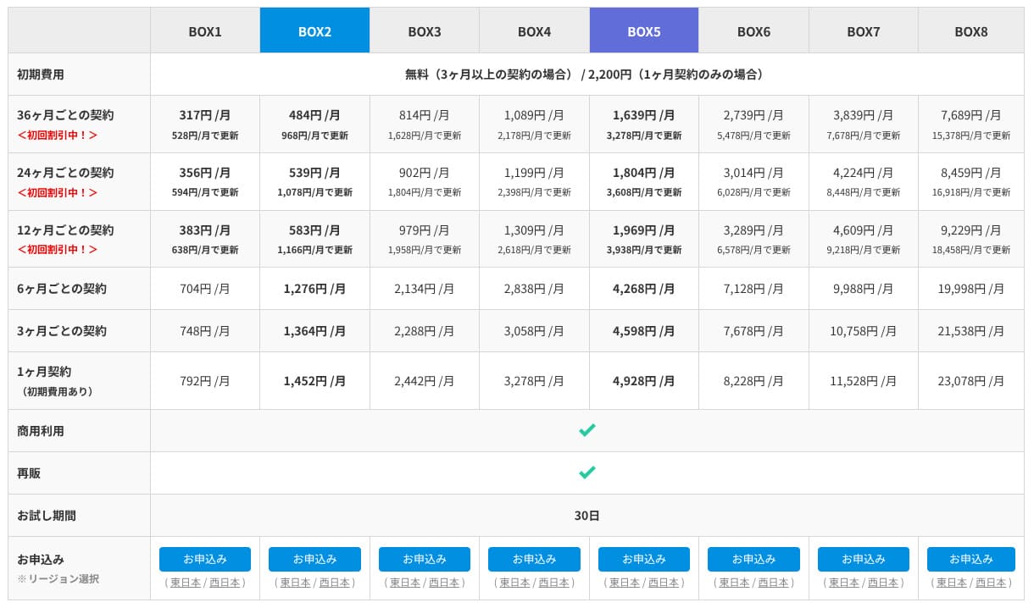Viewport: 1034px width, 608px height.
Task: Click the green checkmark in 商用利用 row
Action: pos(586,430)
